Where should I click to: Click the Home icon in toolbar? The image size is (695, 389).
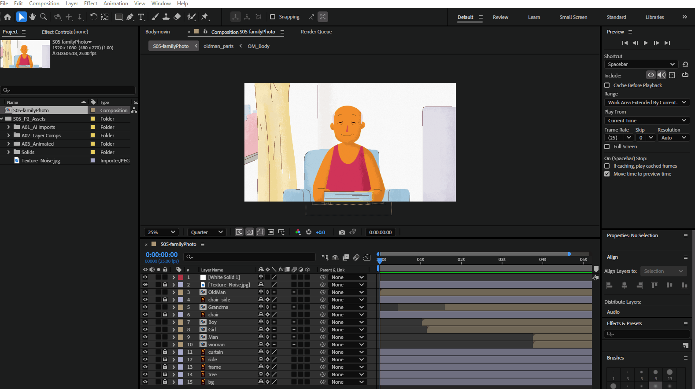pyautogui.click(x=7, y=17)
